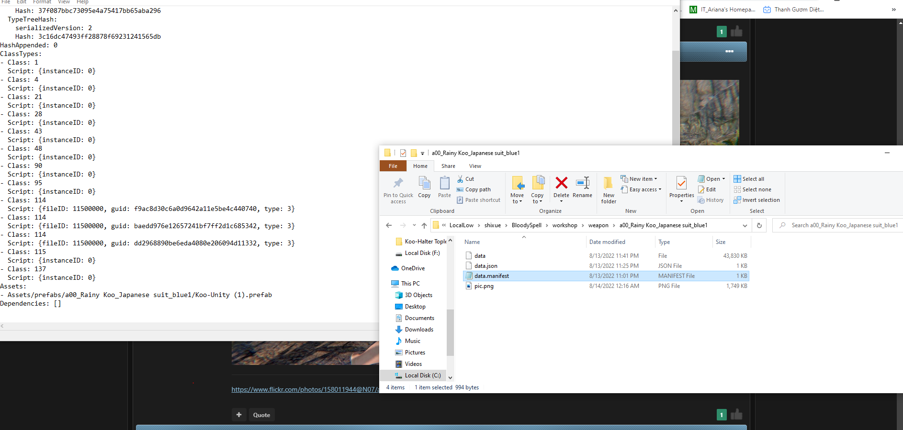Open Thanh Gươm Diệt bookmark
Viewport: 903px width, 430px height.
click(793, 10)
